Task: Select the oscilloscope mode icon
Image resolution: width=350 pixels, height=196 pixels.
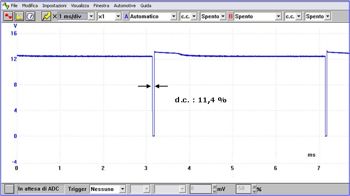Action: pos(8,16)
